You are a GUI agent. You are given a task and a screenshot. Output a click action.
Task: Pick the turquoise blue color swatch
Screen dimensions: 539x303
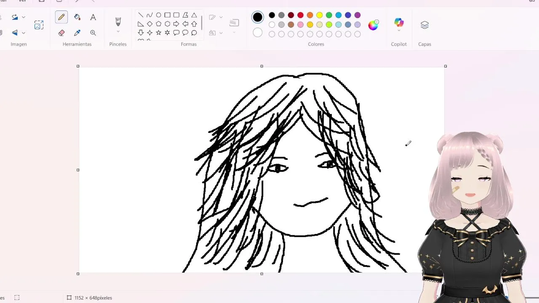point(339,15)
